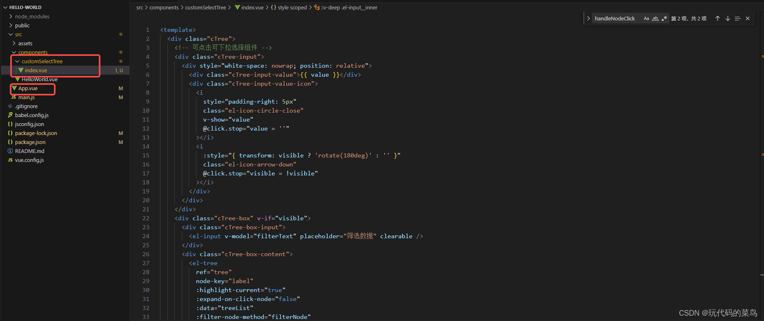Click the braces icon beside package-lock.json
Image resolution: width=764 pixels, height=321 pixels.
pos(10,133)
